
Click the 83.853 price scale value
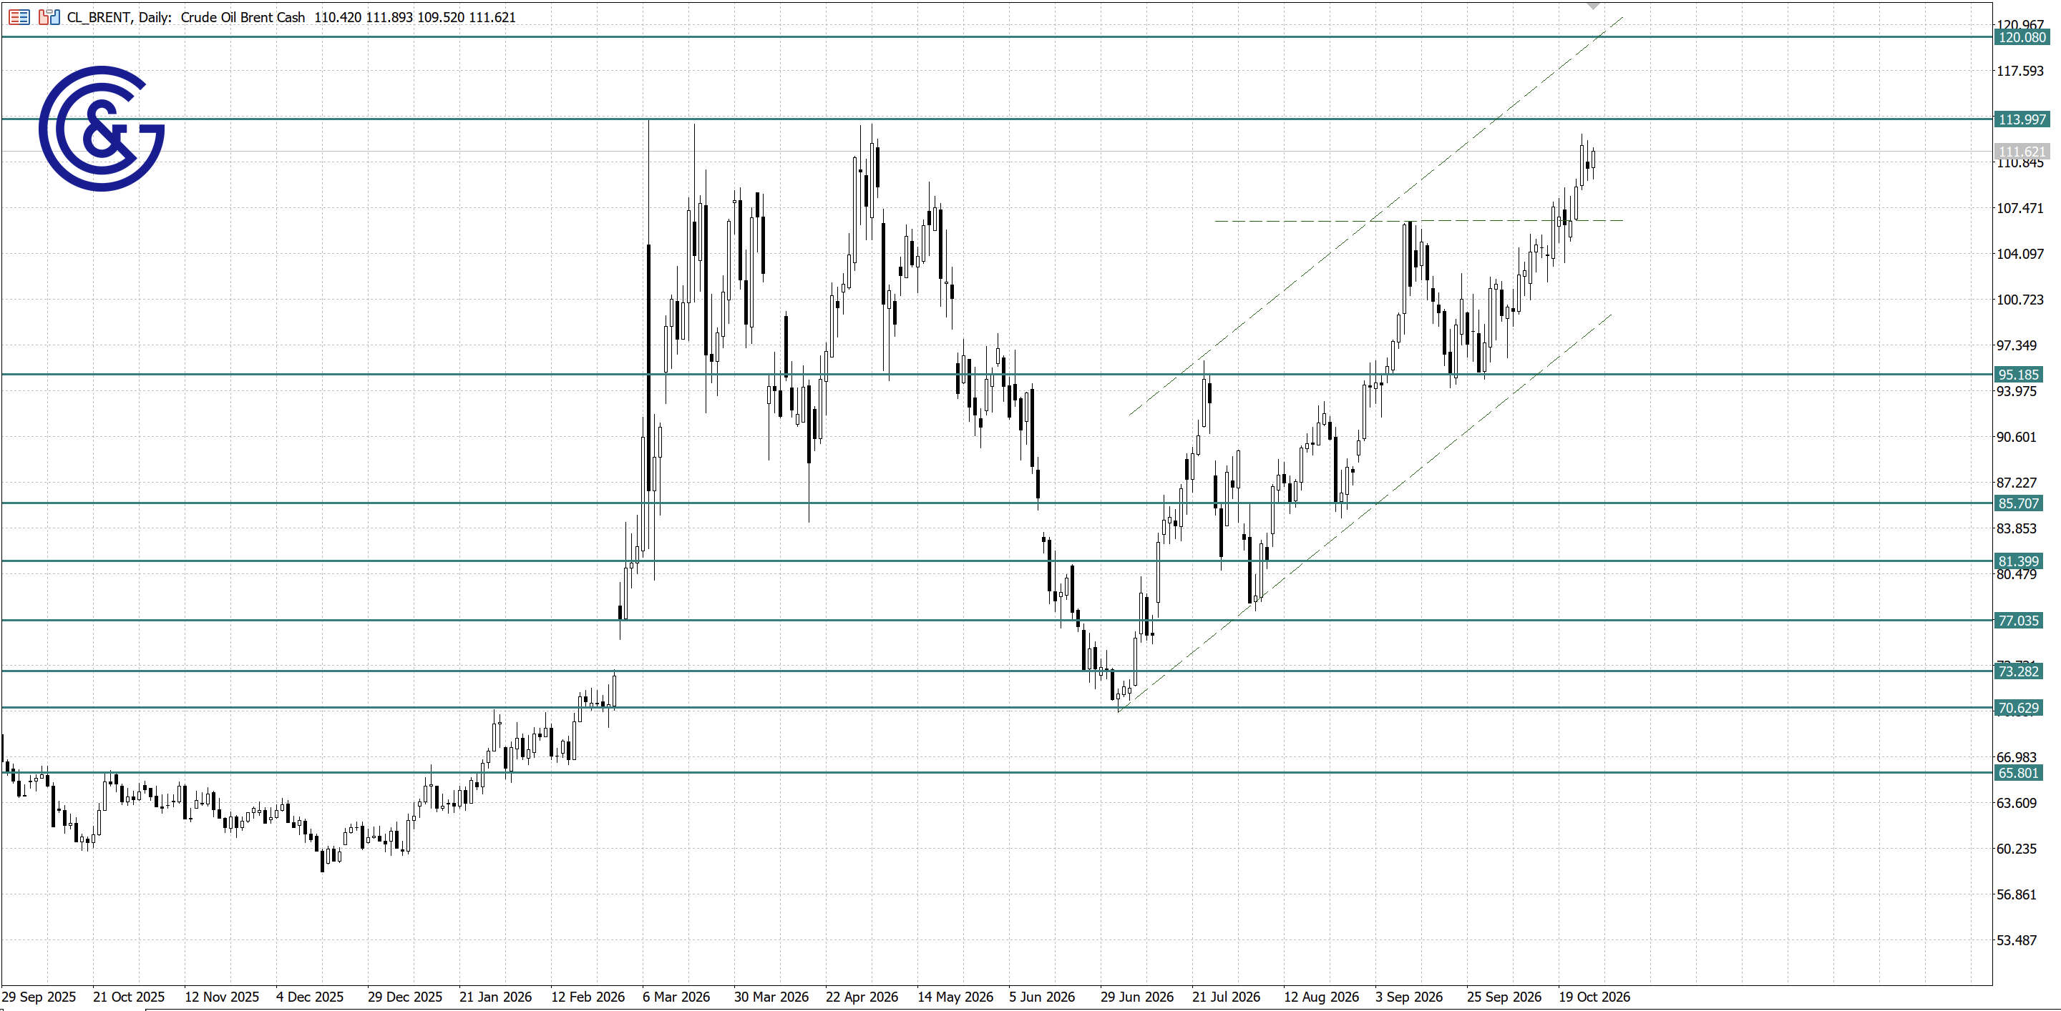click(x=2017, y=528)
